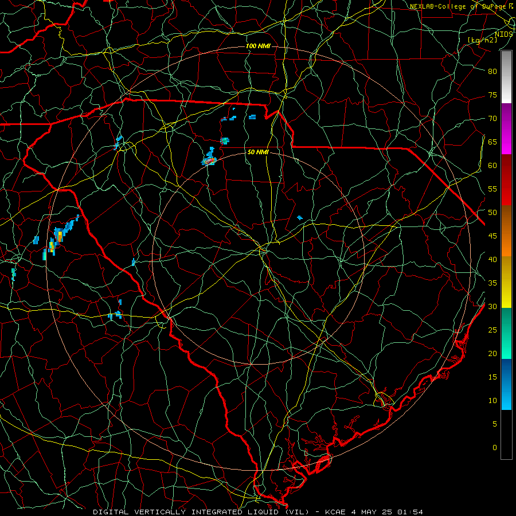Select the dark red segment of the color scale
Viewport: 516px width, 516px height.
pyautogui.click(x=506, y=180)
